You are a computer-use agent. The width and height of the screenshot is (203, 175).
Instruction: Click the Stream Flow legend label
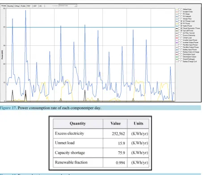coord(187,19)
